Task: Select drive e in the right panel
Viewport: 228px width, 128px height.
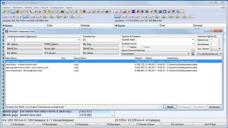Action: point(131,17)
